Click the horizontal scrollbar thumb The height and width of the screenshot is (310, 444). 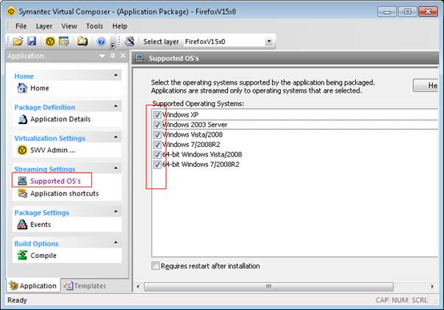[269, 286]
